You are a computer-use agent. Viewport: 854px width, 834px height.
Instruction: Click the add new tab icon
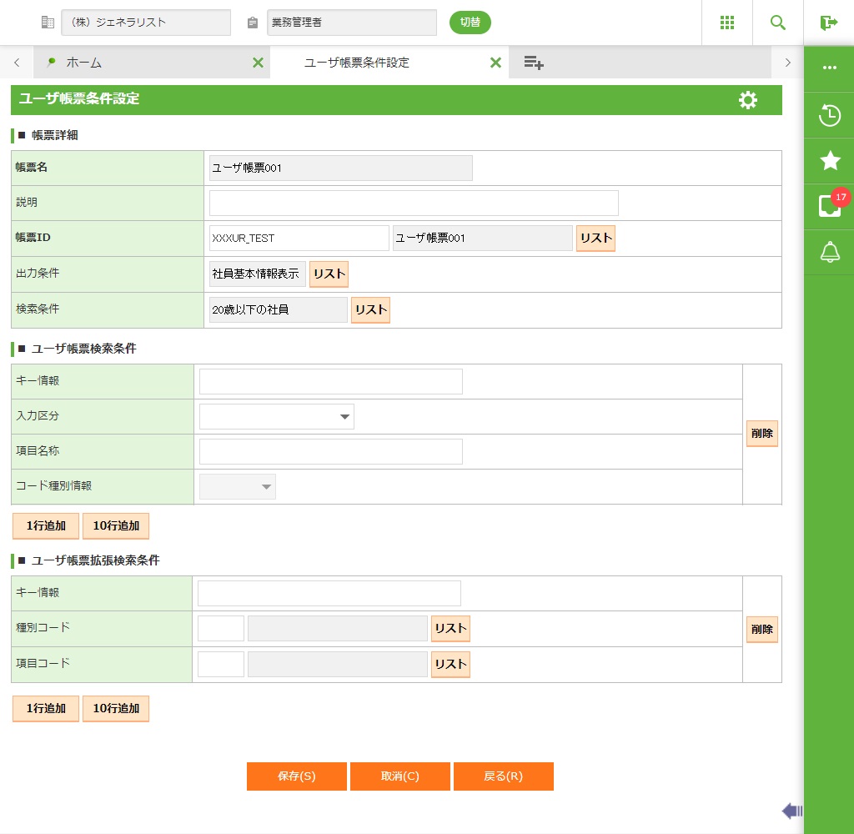pos(534,63)
